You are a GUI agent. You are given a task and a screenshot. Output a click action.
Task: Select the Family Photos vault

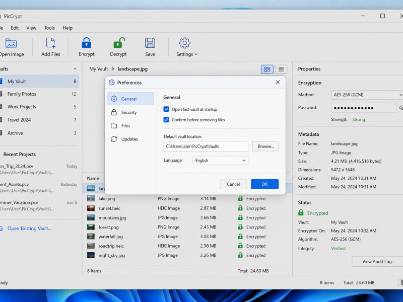[39, 94]
